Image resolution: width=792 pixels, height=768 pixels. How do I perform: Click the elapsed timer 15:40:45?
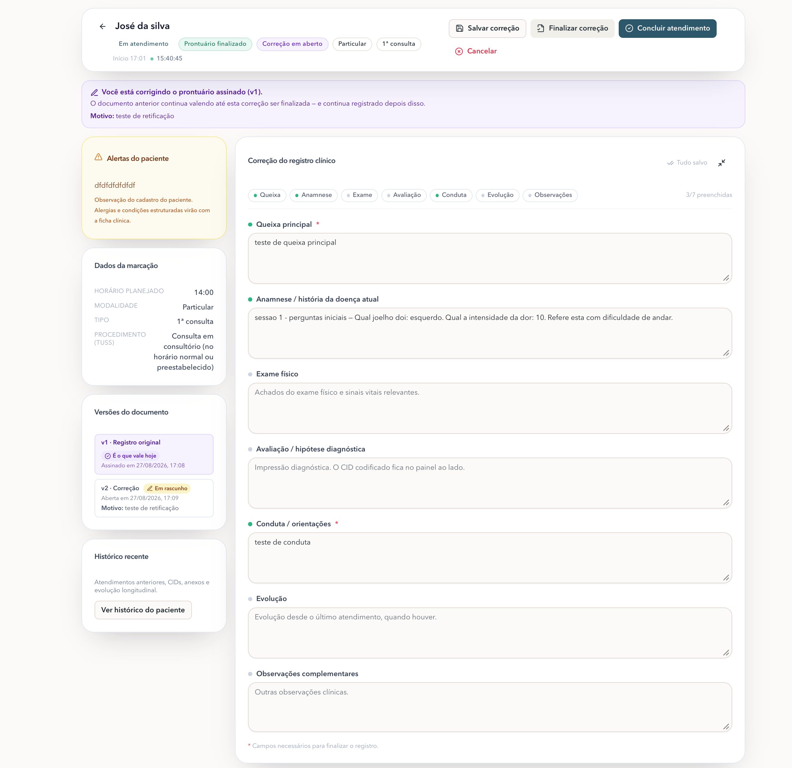[x=169, y=59]
